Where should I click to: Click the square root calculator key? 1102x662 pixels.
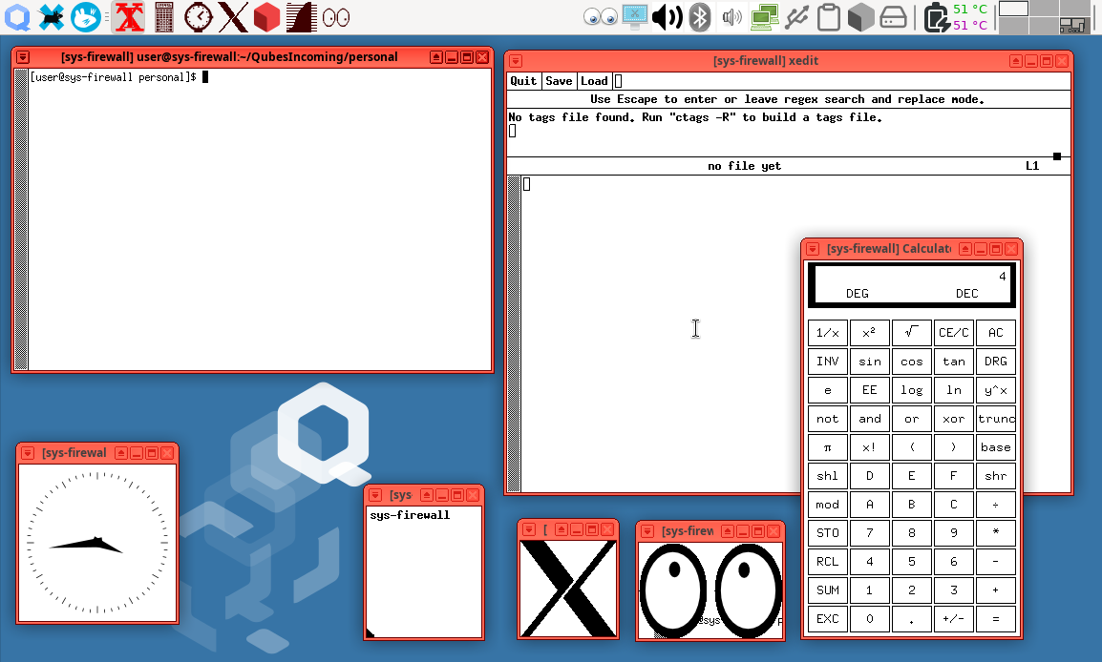tap(912, 333)
